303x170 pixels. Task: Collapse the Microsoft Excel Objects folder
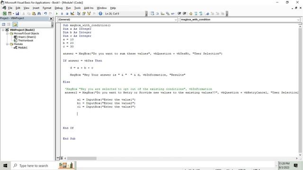(x=8, y=34)
